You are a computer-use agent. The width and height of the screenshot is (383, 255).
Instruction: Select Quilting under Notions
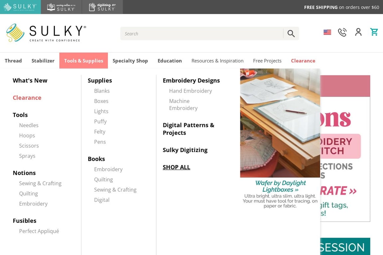click(29, 194)
